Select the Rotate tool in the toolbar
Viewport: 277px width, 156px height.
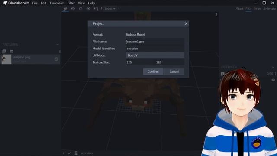tap(81, 9)
